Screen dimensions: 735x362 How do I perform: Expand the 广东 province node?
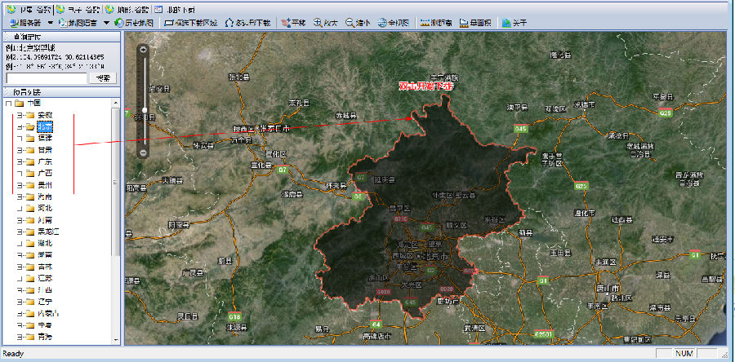tap(20, 161)
